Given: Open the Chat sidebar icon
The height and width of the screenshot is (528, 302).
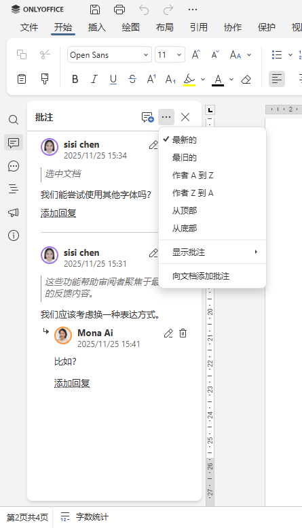Looking at the screenshot, I should pyautogui.click(x=14, y=166).
